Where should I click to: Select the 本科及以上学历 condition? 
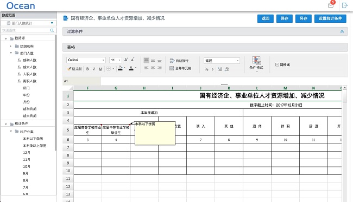point(34,146)
